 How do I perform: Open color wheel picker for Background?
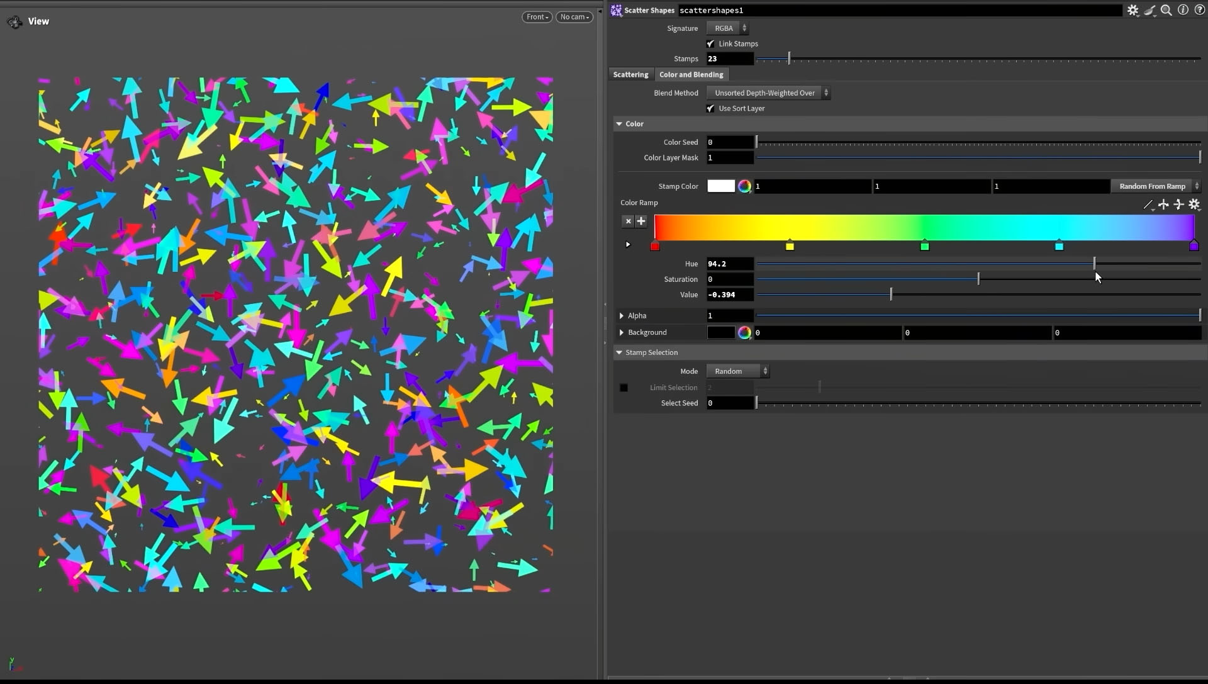(744, 333)
